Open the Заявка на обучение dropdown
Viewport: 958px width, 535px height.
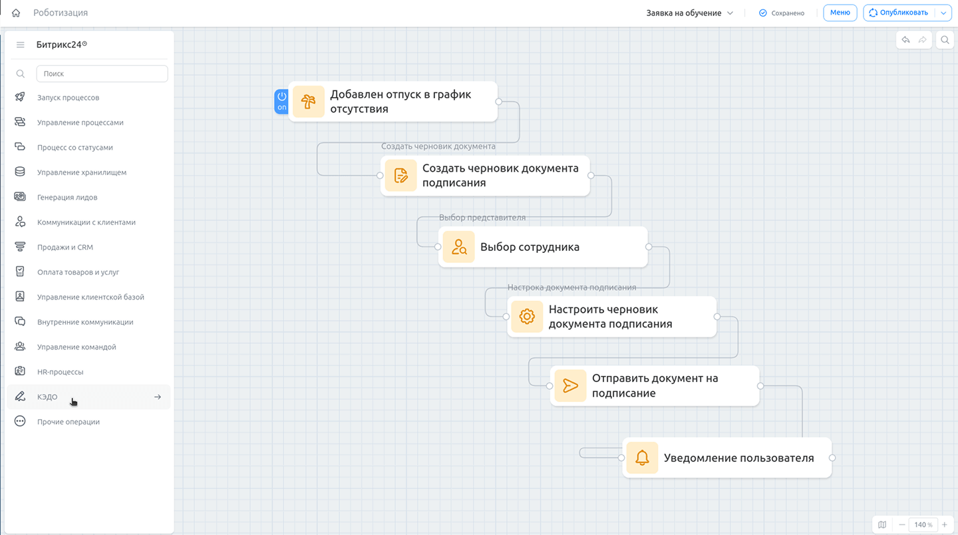coord(690,13)
